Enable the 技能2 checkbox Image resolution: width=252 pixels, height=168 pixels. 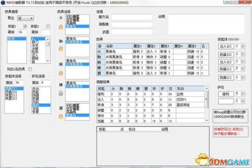48,26
